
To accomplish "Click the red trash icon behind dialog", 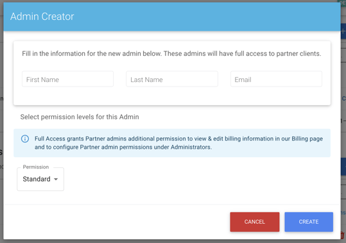I will [x=343, y=235].
